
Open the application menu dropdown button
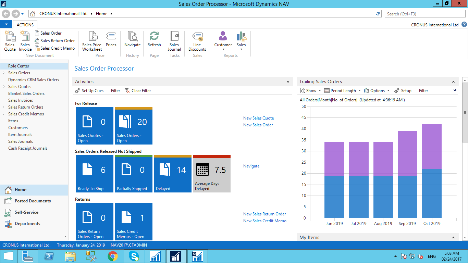coord(6,24)
